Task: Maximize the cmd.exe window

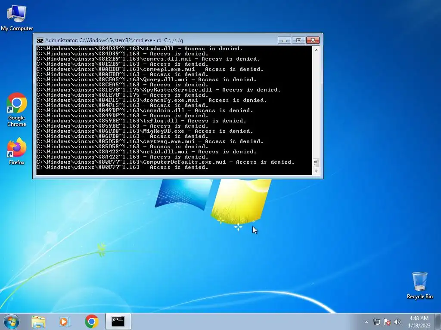Action: pos(298,40)
